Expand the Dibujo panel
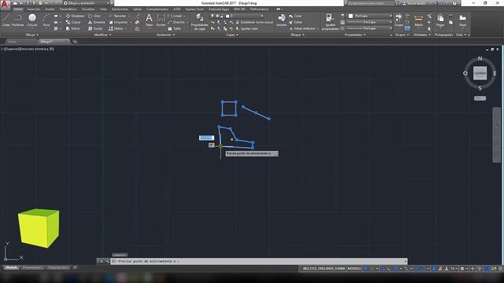This screenshot has width=504, height=283. tap(31, 35)
